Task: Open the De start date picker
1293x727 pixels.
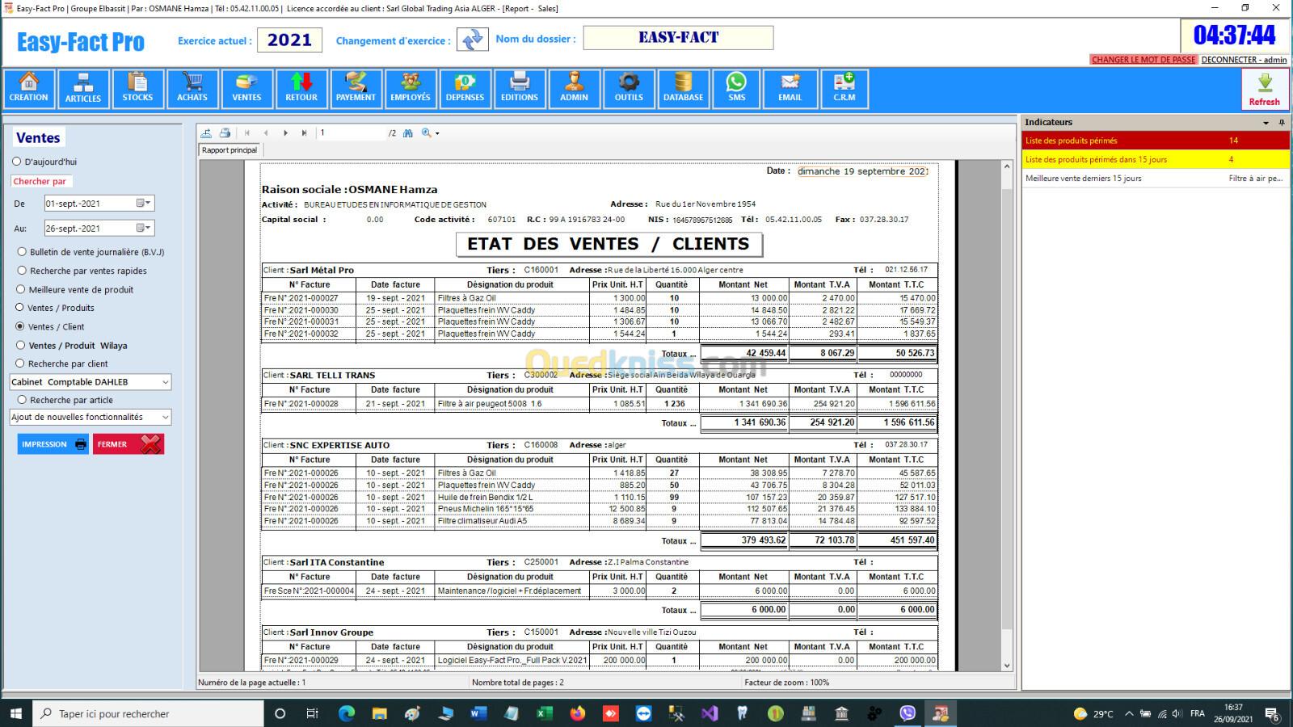Action: tap(144, 204)
